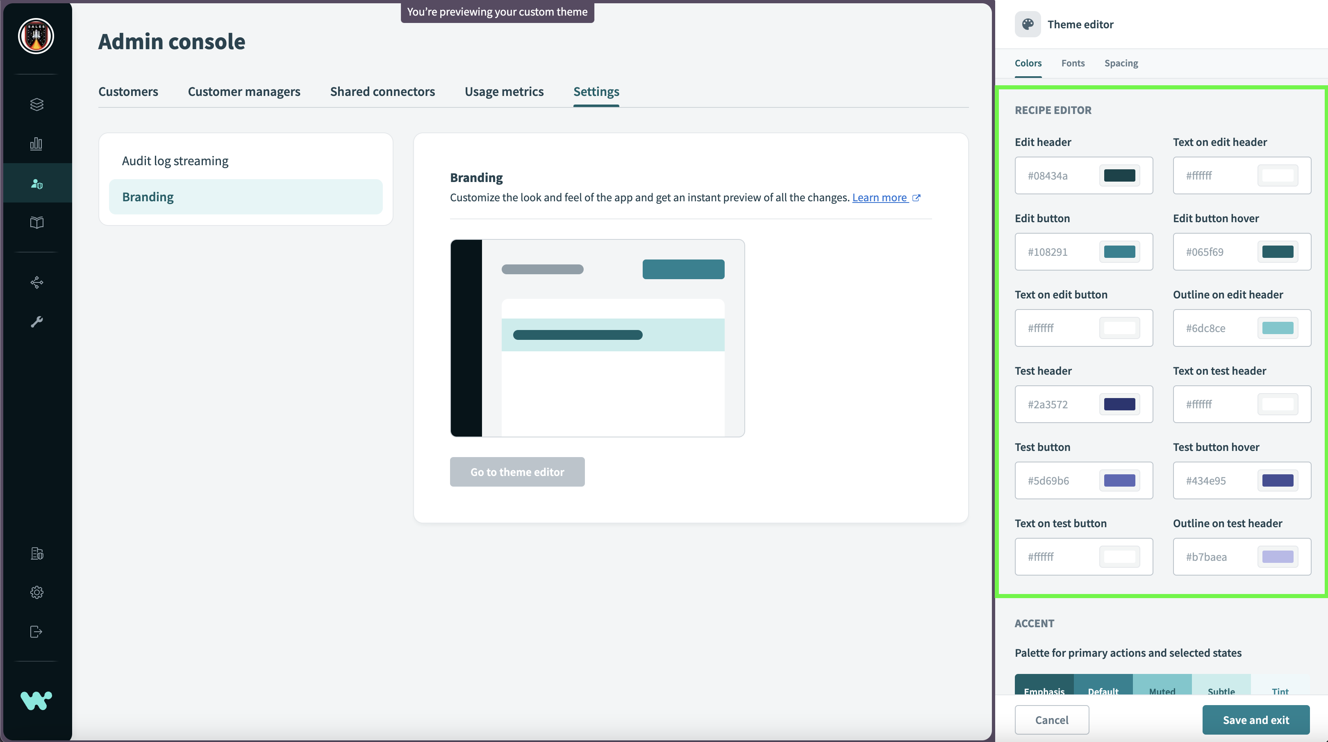Open the settings gear icon in the sidebar
The height and width of the screenshot is (742, 1328).
(x=36, y=592)
